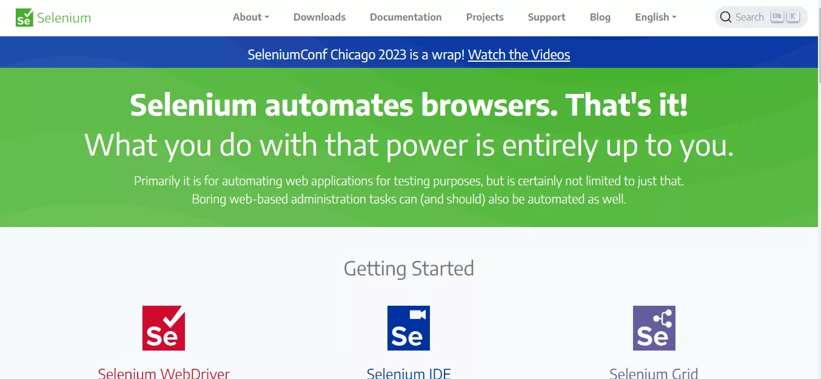Click the Selenium WebDriver heading text
Image resolution: width=821 pixels, height=379 pixels.
164,373
